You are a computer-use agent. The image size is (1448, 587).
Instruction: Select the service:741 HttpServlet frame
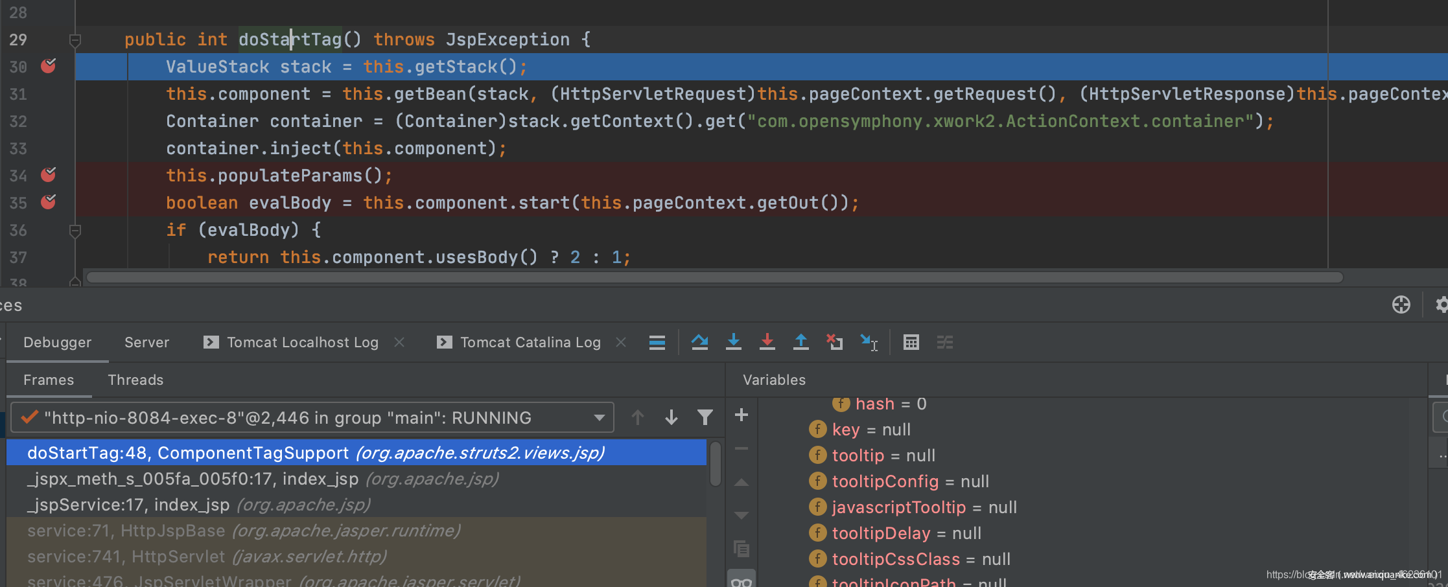click(x=356, y=556)
